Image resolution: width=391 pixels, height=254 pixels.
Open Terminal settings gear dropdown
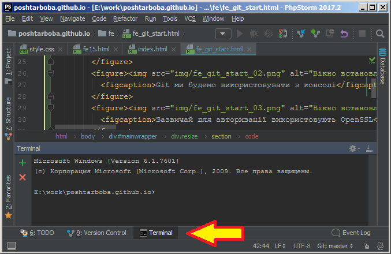pos(355,148)
